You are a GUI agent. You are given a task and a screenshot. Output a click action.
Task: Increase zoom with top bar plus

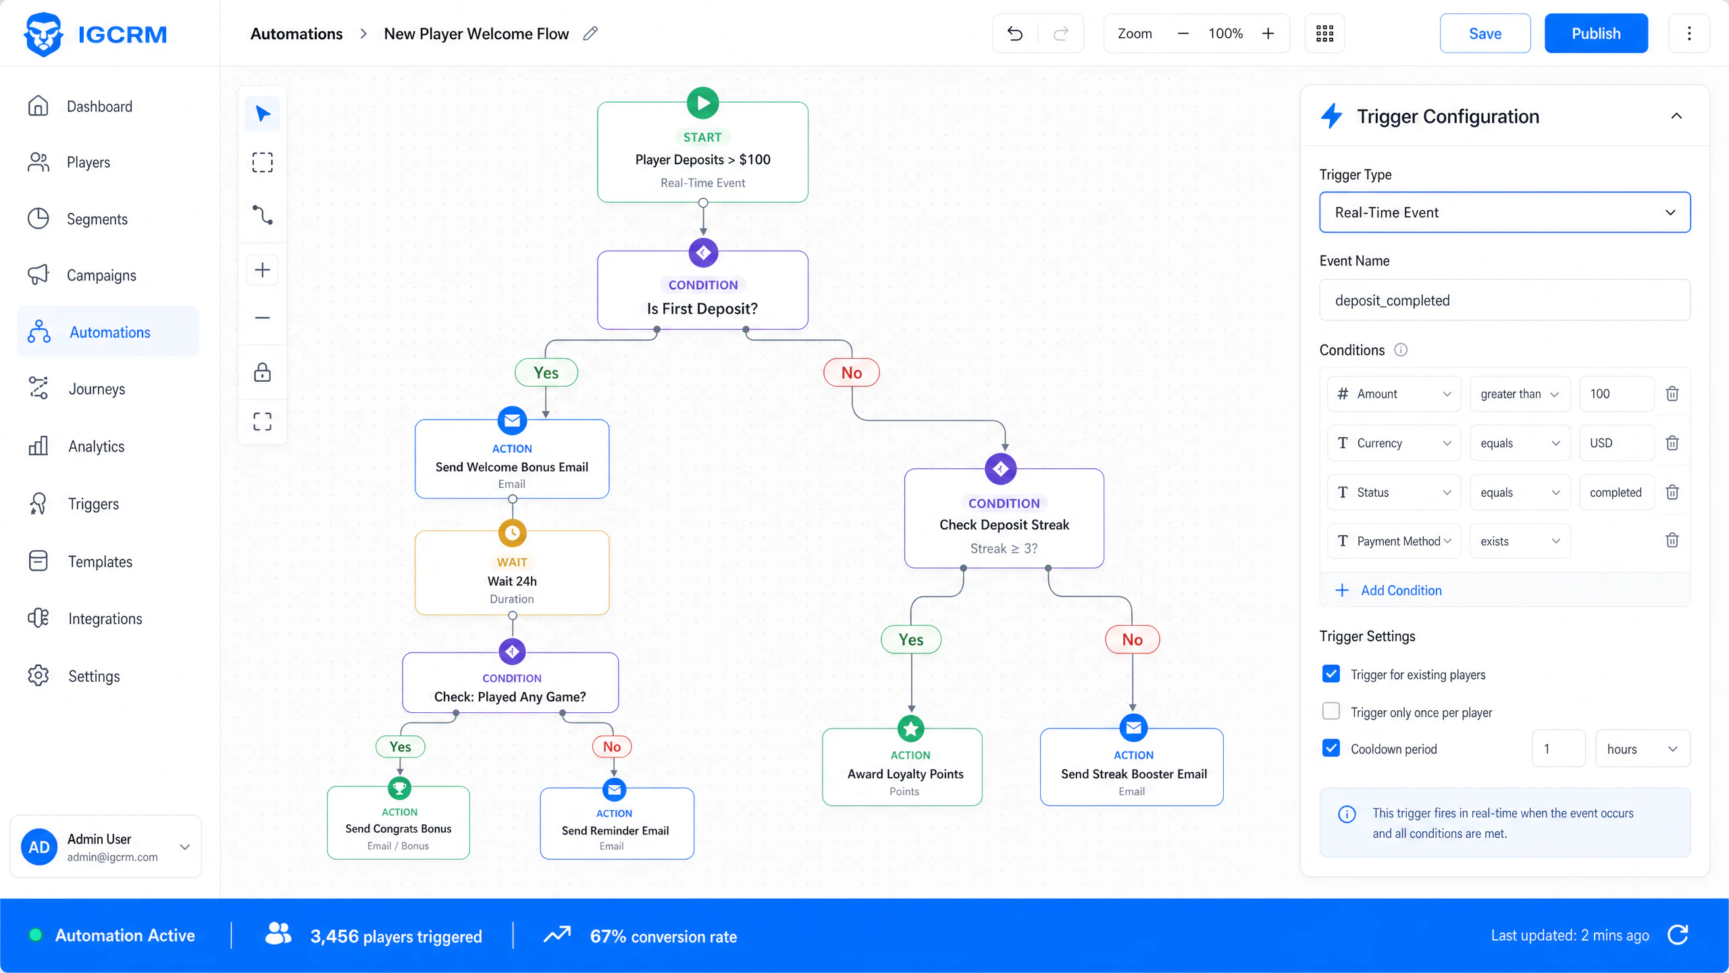tap(1268, 33)
